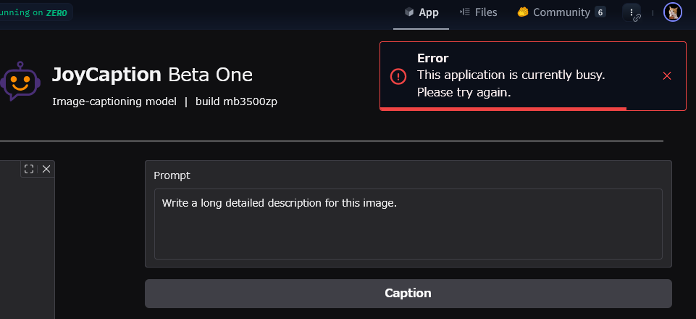Remove the uploaded image with X

pos(46,169)
